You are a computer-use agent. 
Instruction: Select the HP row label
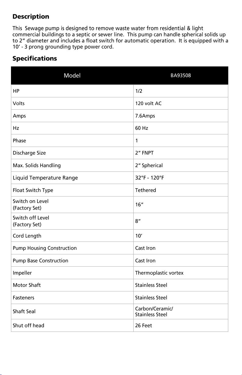(16, 91)
